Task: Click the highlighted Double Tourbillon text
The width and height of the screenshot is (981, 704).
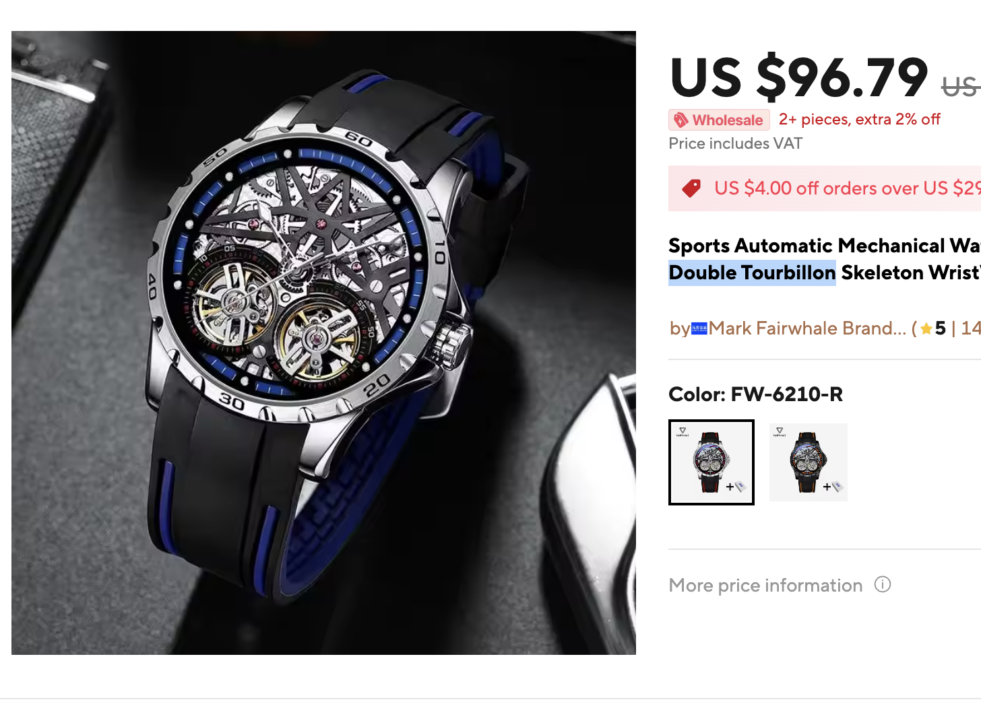Action: tap(752, 273)
